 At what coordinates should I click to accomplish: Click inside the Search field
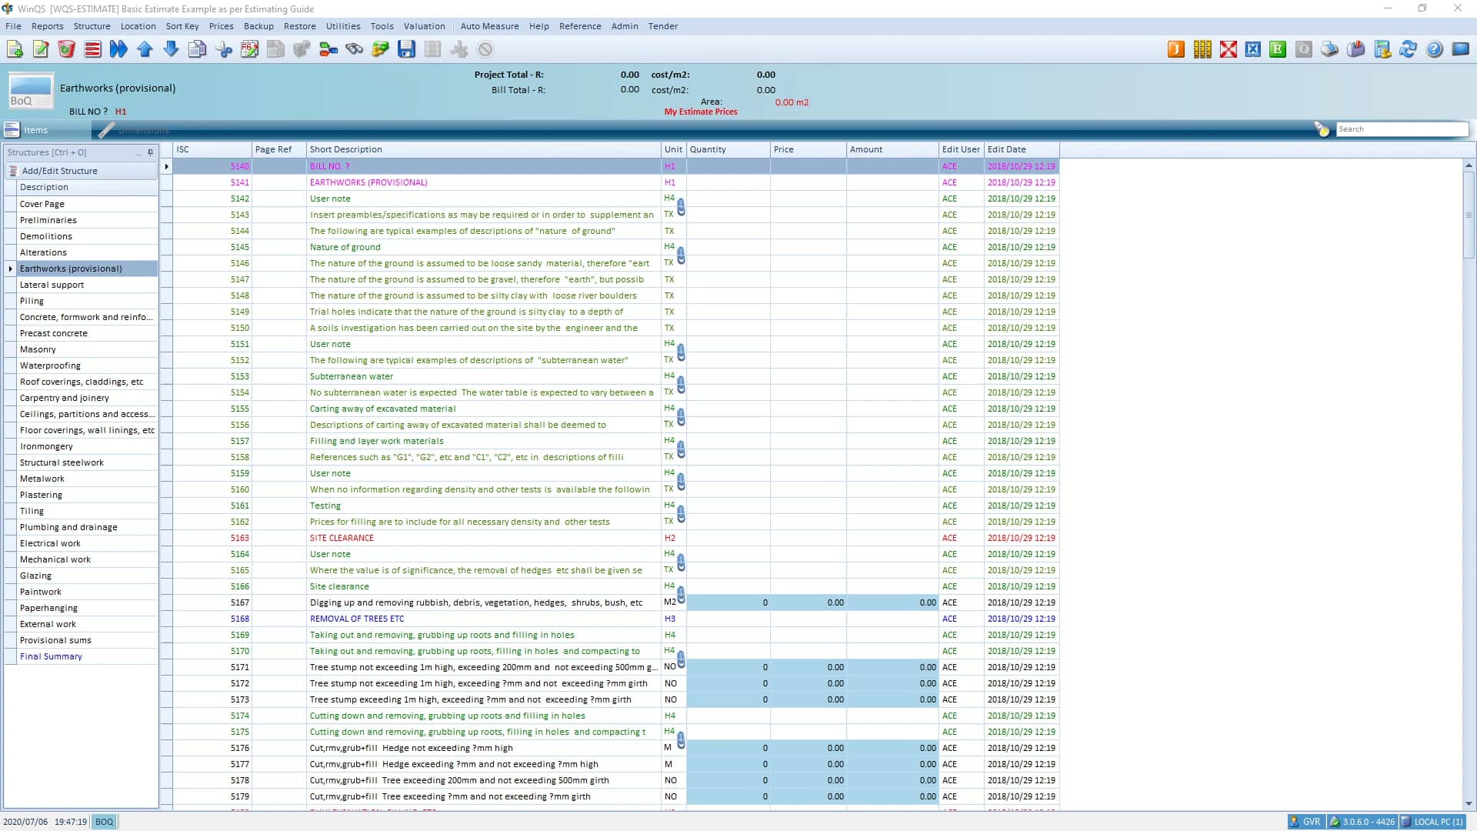point(1402,128)
